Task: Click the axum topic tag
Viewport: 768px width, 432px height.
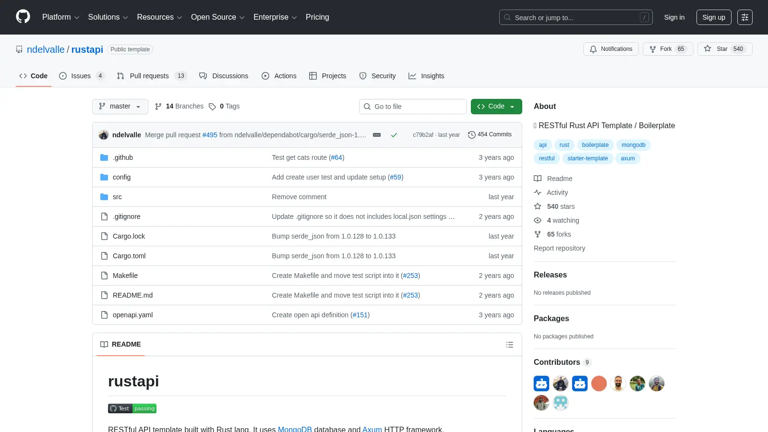Action: (627, 158)
